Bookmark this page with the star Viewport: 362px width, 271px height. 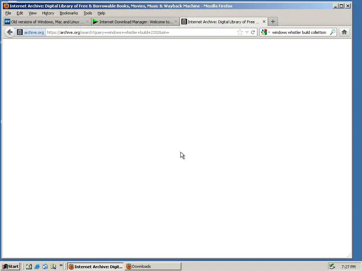240,32
